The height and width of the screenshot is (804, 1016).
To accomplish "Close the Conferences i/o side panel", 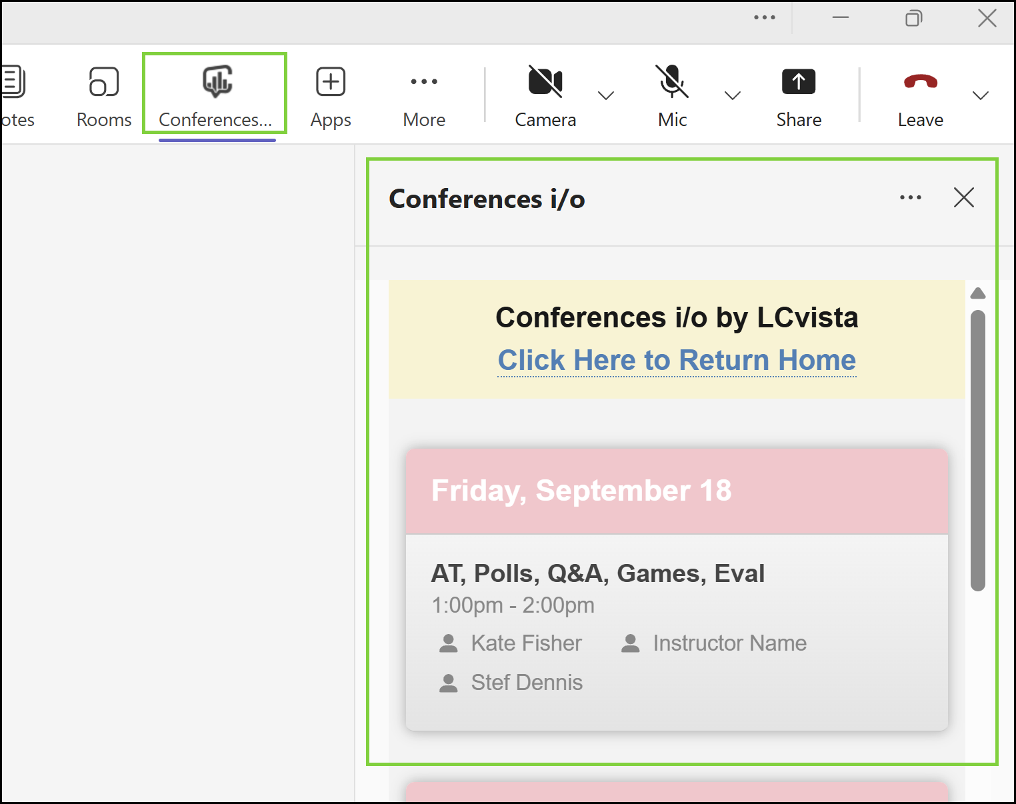I will coord(964,197).
